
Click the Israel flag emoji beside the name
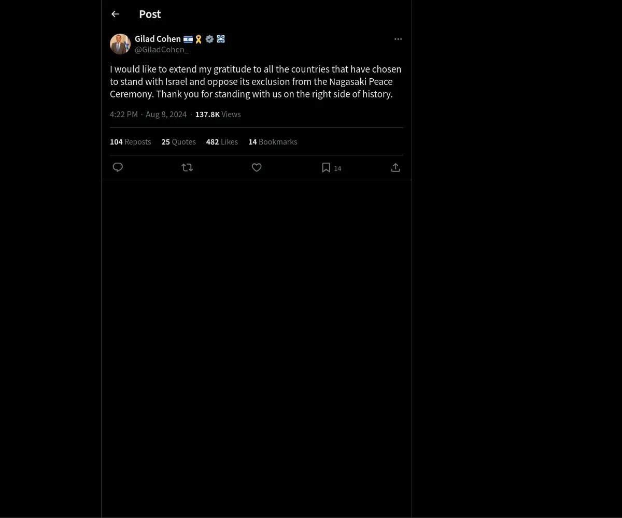point(188,39)
